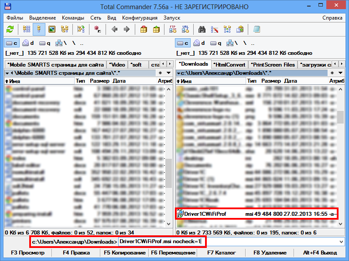Click the swap panels toolbar icon
The width and height of the screenshot is (349, 261).
81,29
